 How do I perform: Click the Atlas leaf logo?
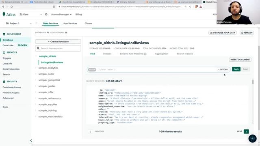pyautogui.click(x=4, y=14)
